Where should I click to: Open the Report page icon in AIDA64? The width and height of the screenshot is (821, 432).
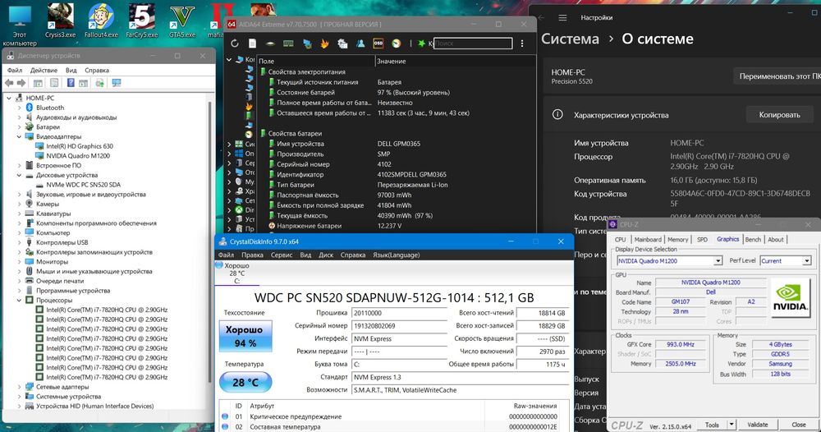click(252, 44)
